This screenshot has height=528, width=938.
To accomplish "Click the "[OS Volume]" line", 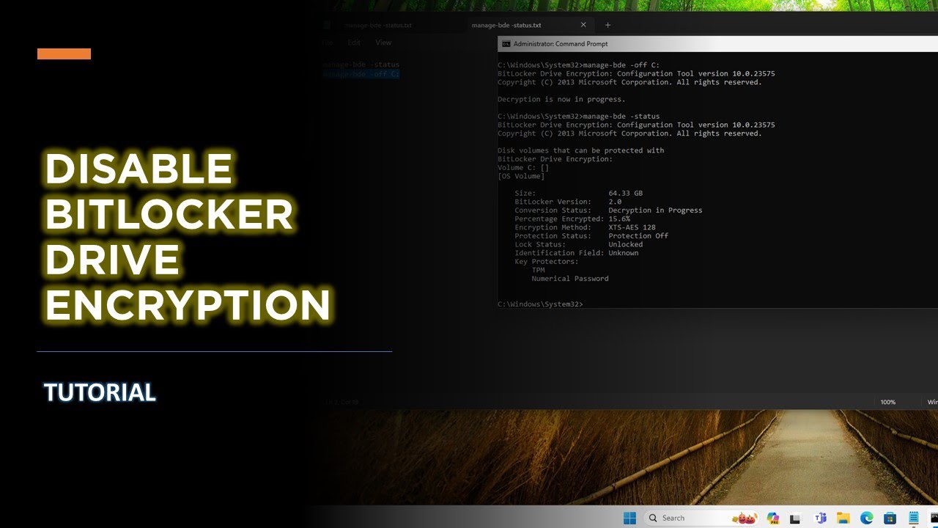I will click(521, 176).
